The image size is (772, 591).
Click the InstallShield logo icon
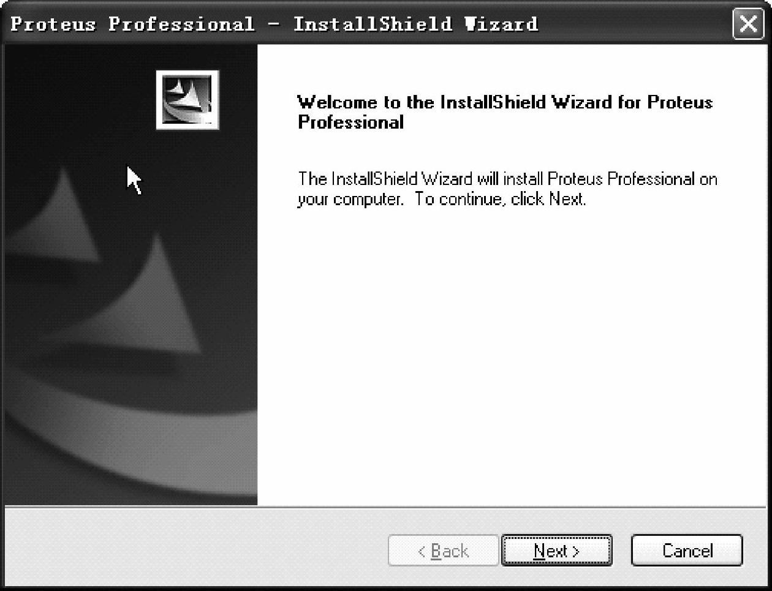(x=187, y=100)
